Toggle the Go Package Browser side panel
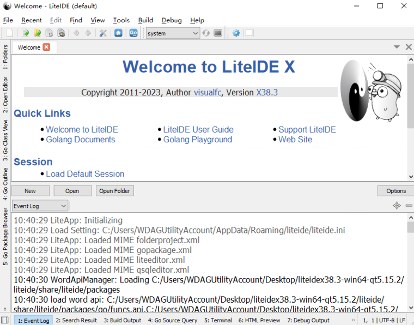This screenshot has width=414, height=325. [x=5, y=237]
